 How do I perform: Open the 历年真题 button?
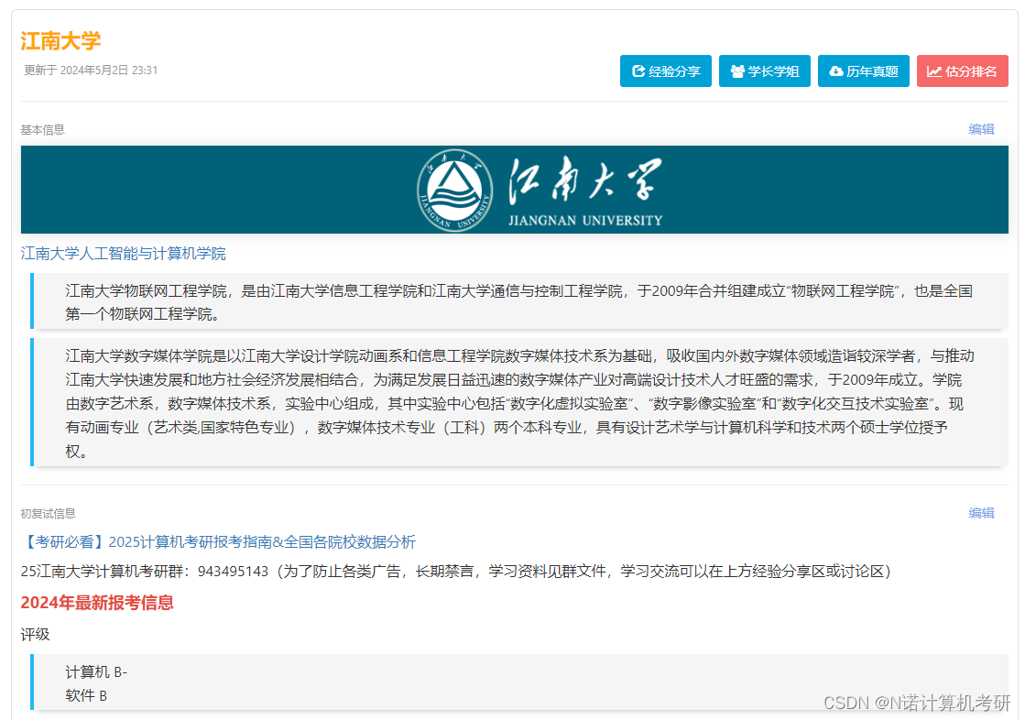(x=863, y=71)
